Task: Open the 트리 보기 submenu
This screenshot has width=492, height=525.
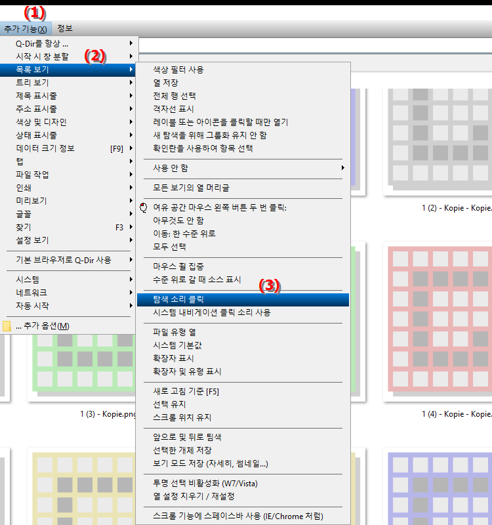Action: 68,83
